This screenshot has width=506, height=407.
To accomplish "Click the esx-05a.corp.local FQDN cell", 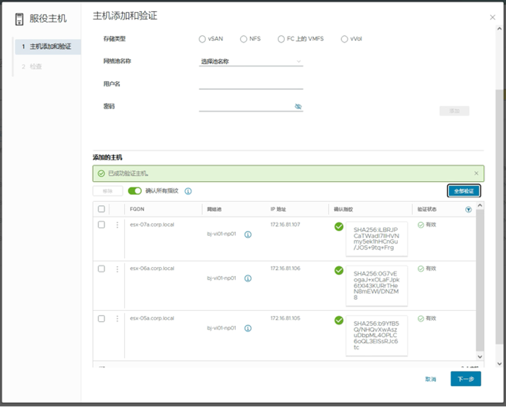I will (152, 318).
